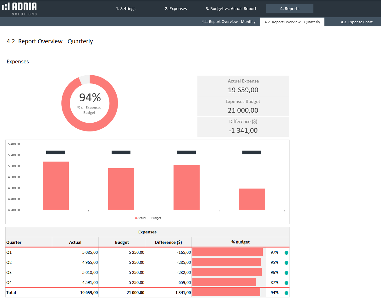Click the green status dot in Q3 row
Viewport: 381px width, 304px height.
click(x=286, y=273)
